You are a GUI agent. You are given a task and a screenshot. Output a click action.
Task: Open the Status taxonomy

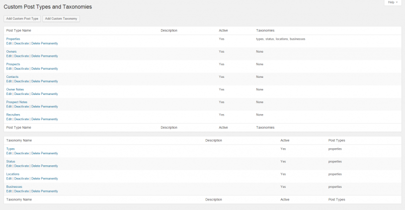pyautogui.click(x=11, y=161)
